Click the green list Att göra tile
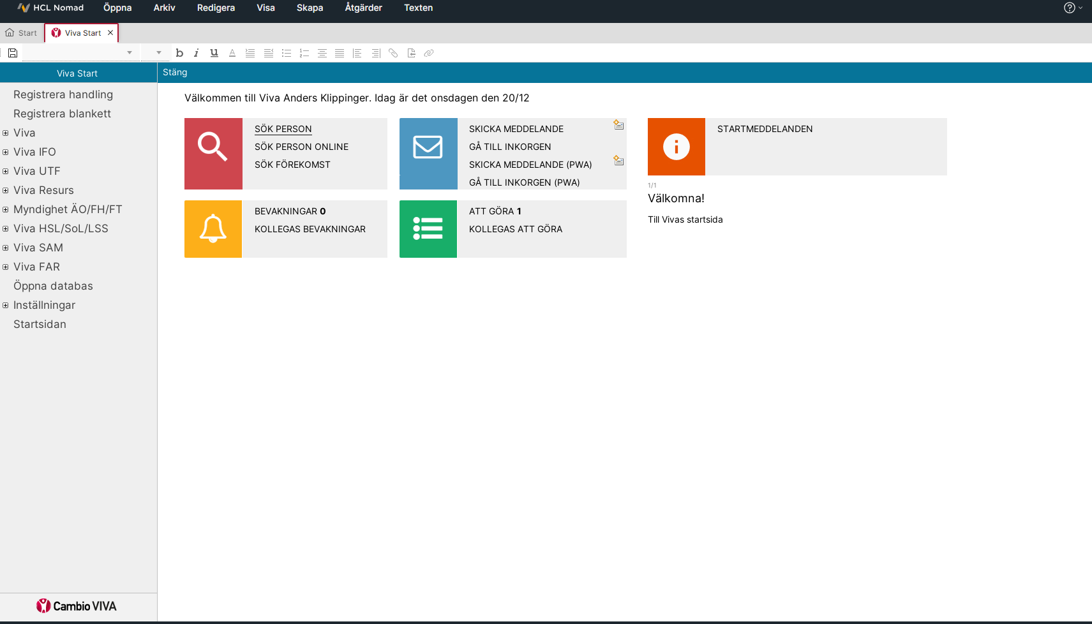 point(428,229)
